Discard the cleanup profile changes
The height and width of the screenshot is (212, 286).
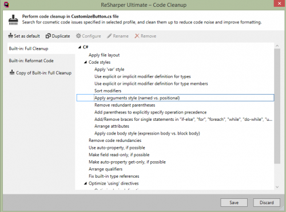(267, 202)
